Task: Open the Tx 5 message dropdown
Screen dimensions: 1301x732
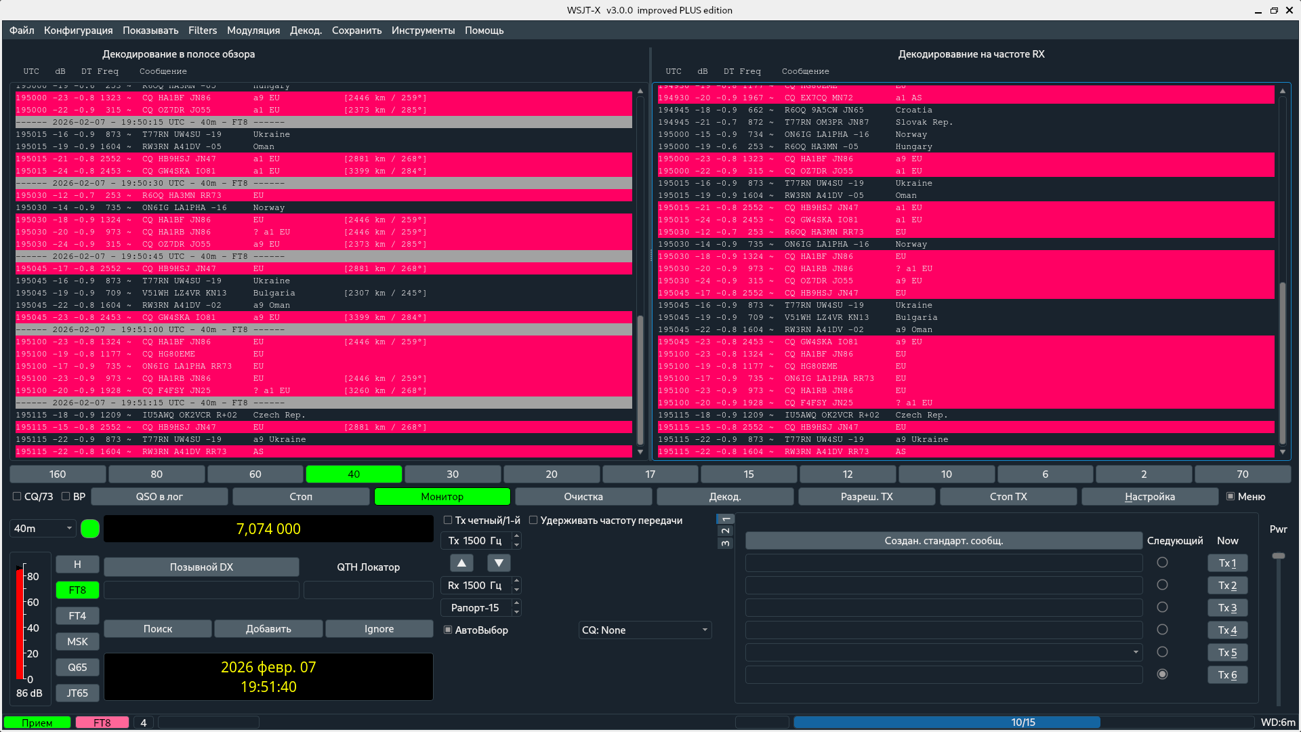Action: coord(1136,653)
